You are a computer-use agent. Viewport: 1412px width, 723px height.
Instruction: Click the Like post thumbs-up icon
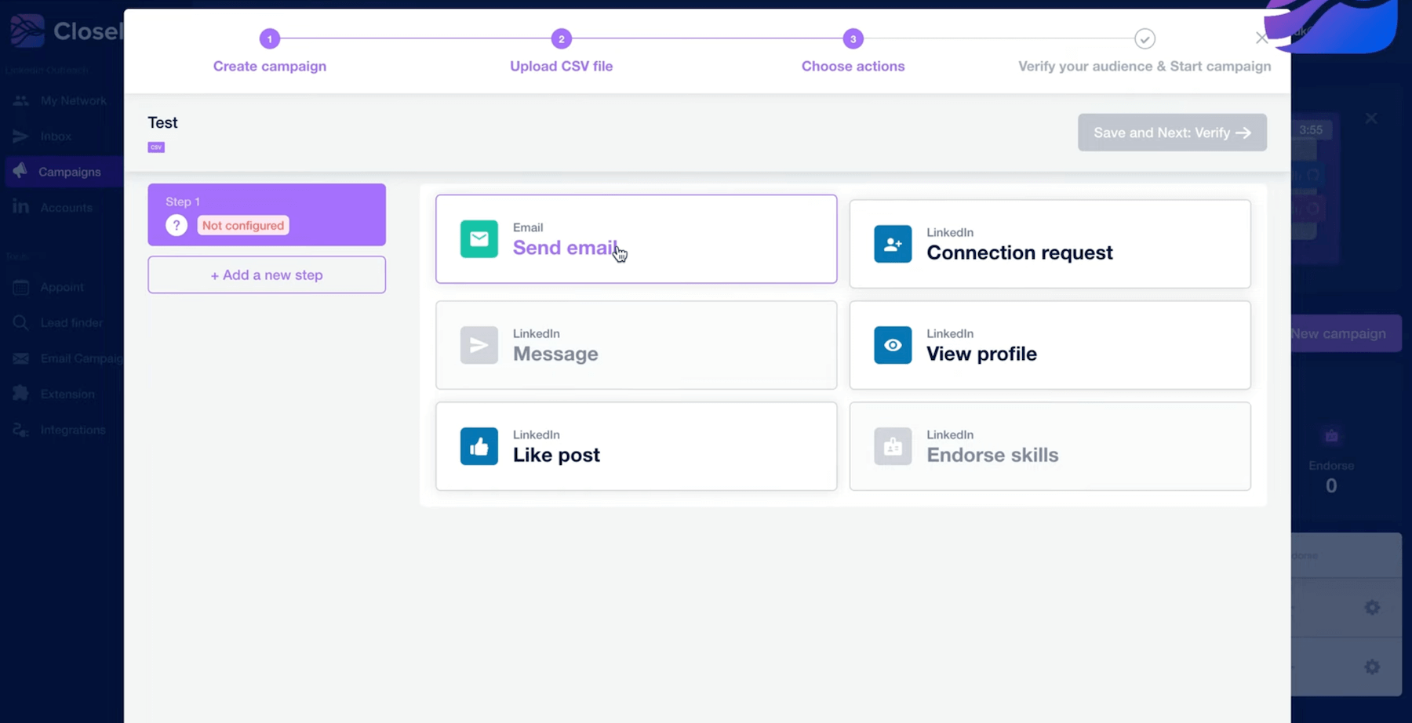479,446
